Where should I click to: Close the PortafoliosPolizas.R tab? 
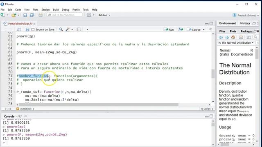click(x=34, y=24)
